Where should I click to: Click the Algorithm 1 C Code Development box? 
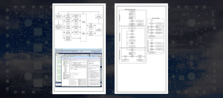pos(68,16)
